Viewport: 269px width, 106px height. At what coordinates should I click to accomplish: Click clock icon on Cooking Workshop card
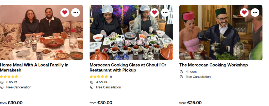click(181, 72)
